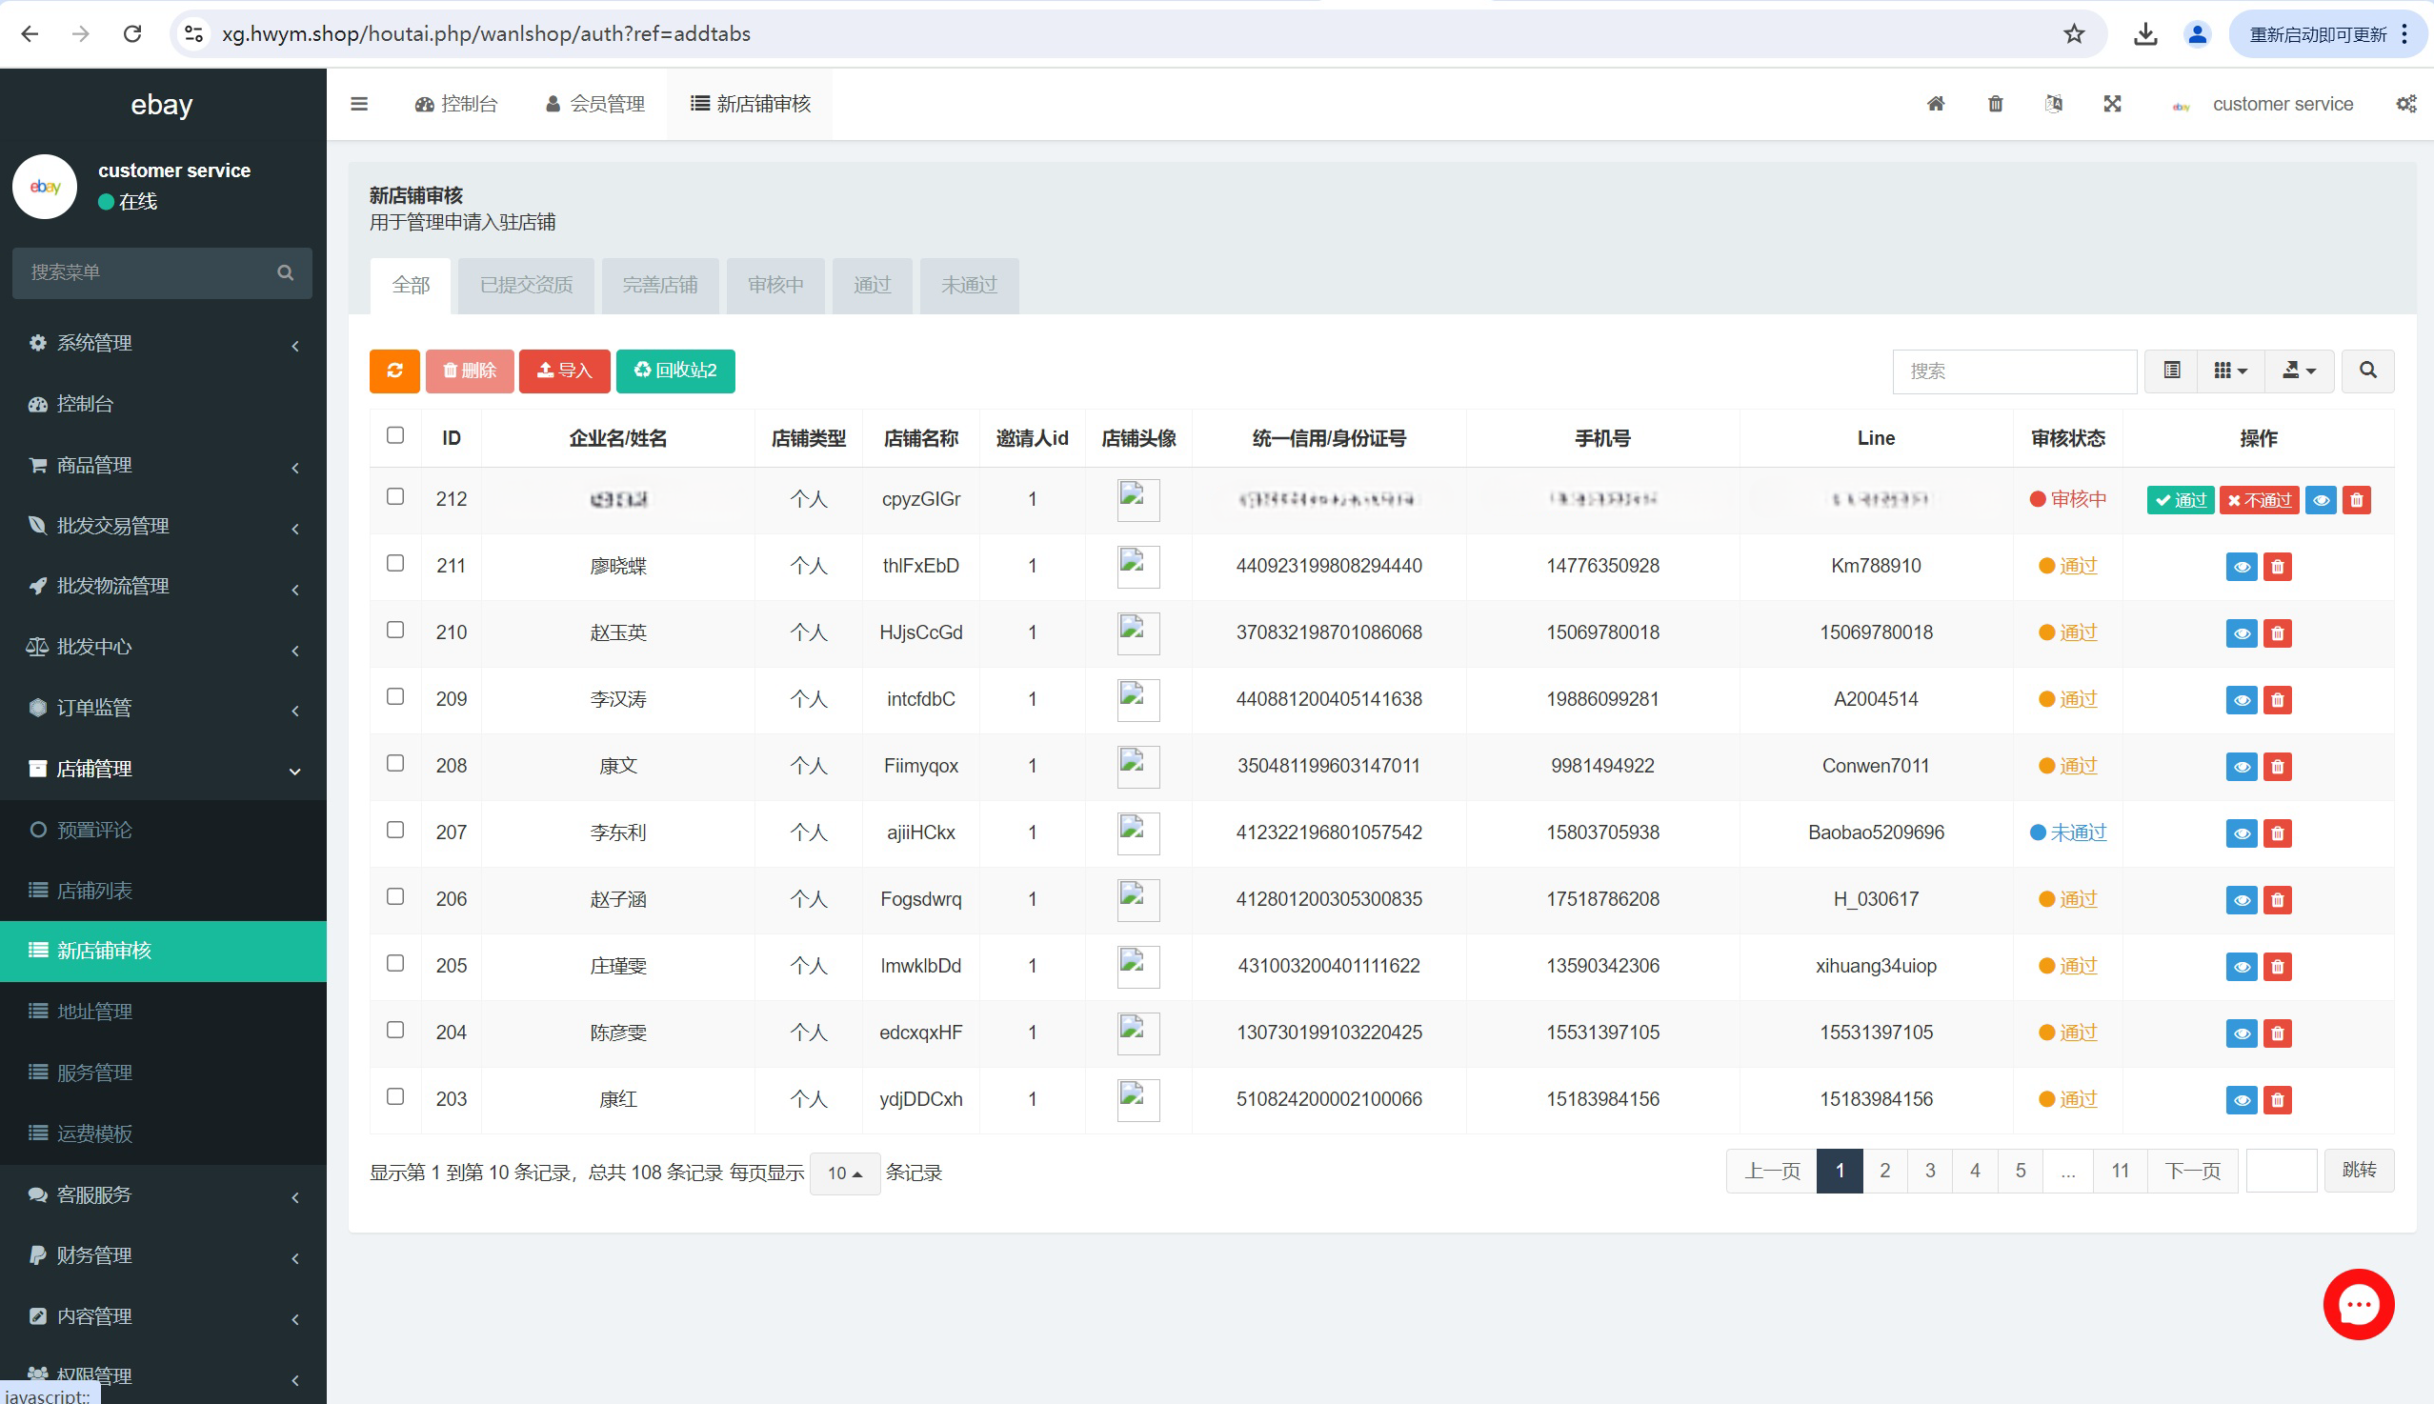2434x1404 pixels.
Task: Click the table search magnifier button
Action: point(2367,371)
